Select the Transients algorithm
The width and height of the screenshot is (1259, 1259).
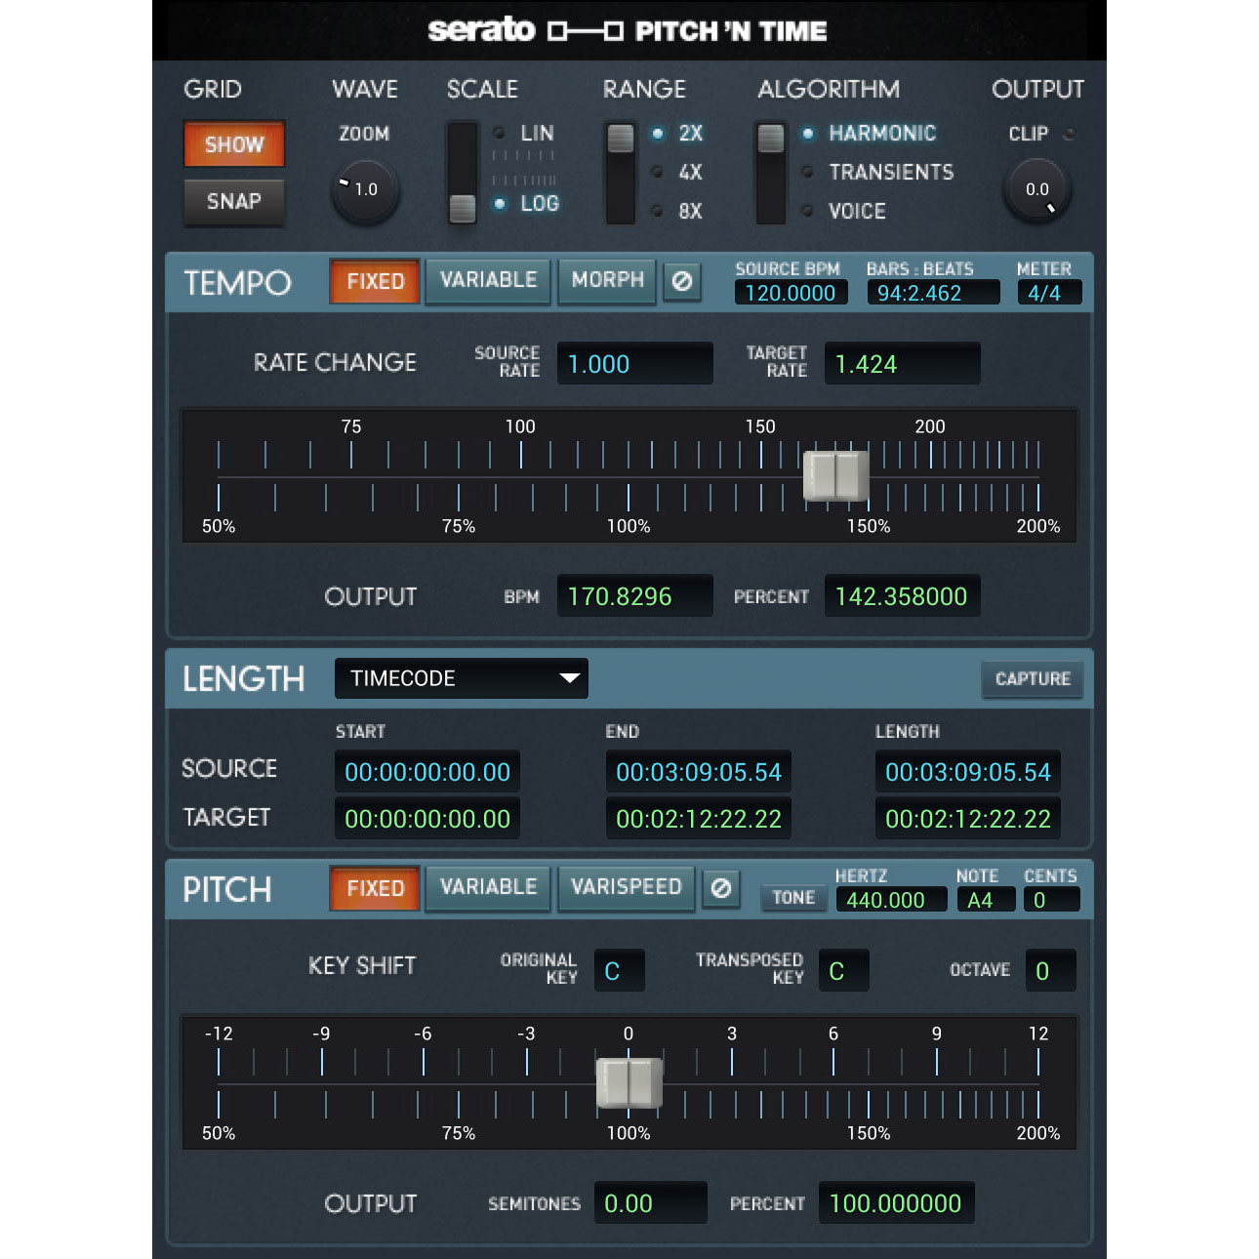point(890,172)
